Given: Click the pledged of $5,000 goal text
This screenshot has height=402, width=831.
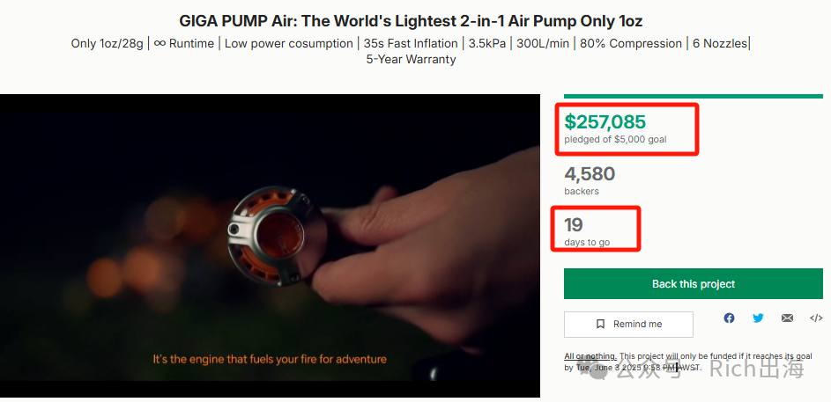Looking at the screenshot, I should 615,140.
